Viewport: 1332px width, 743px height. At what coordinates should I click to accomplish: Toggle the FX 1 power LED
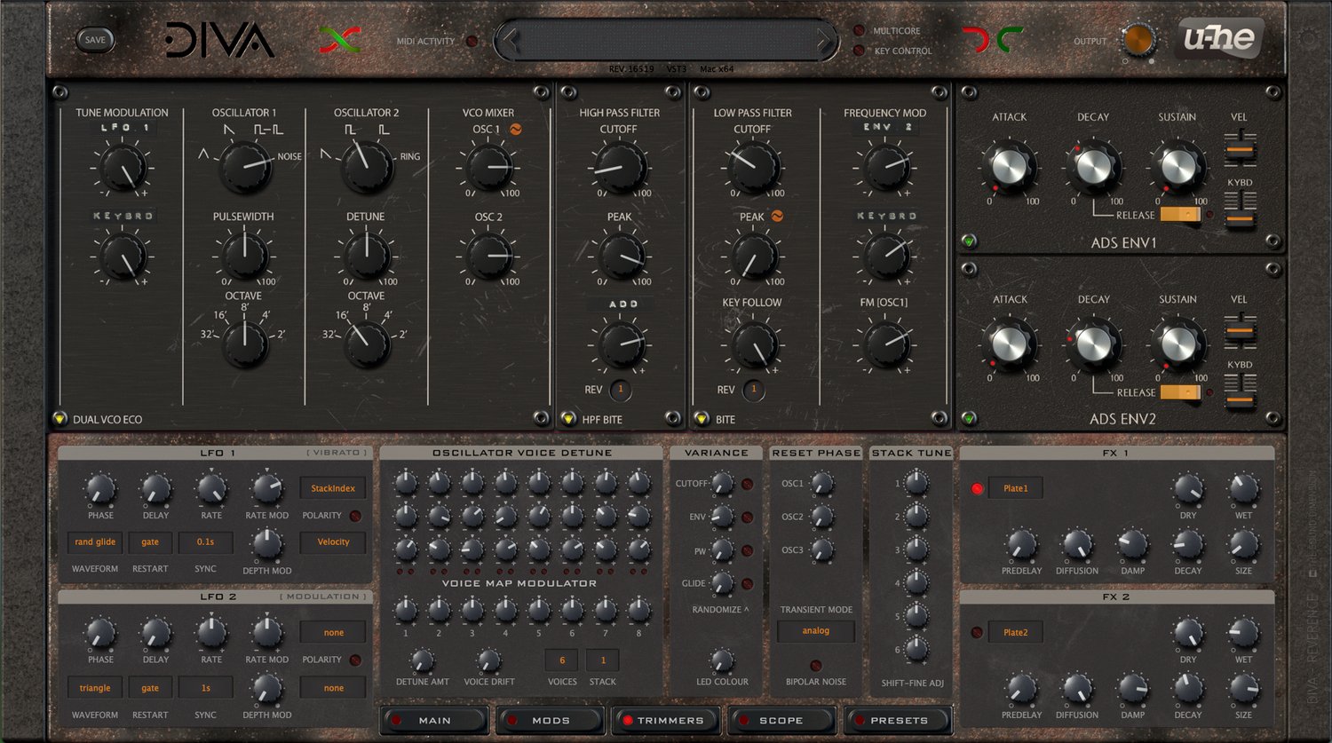(977, 488)
